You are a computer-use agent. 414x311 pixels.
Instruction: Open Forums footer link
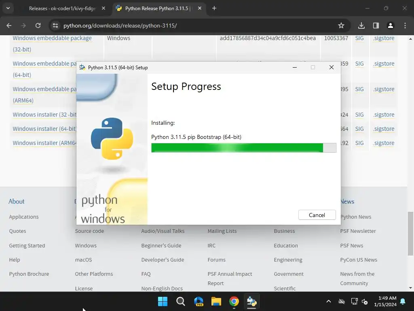(217, 260)
